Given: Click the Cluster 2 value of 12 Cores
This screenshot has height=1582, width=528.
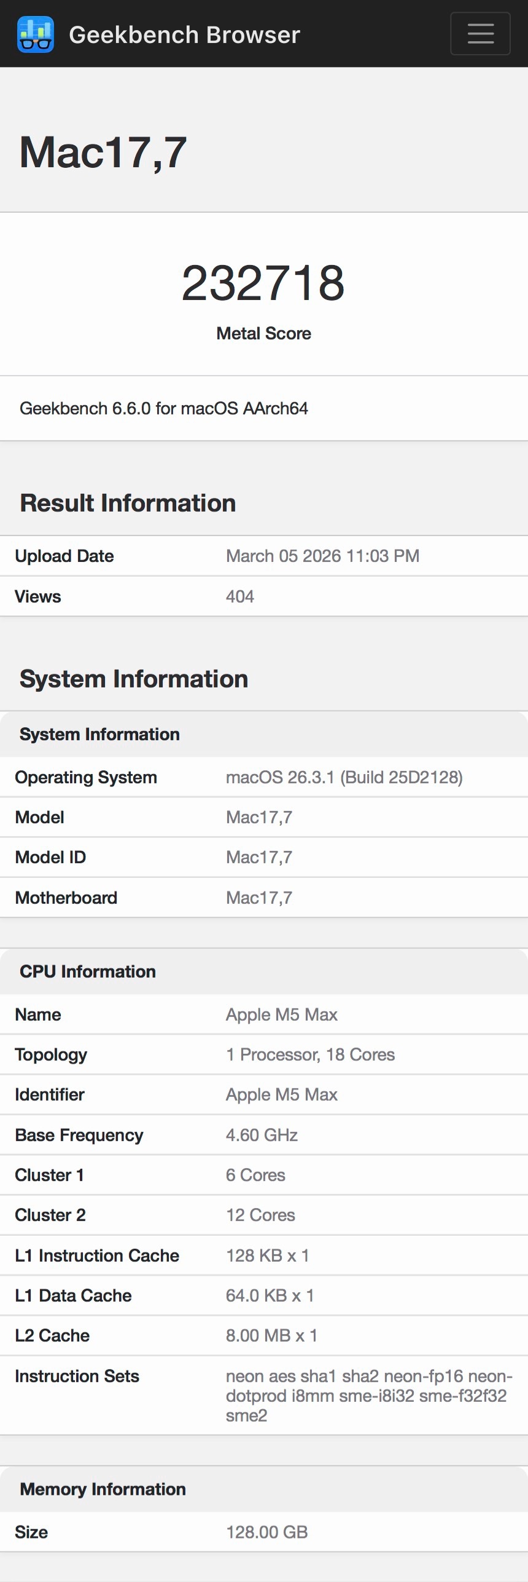Looking at the screenshot, I should click(x=260, y=1215).
